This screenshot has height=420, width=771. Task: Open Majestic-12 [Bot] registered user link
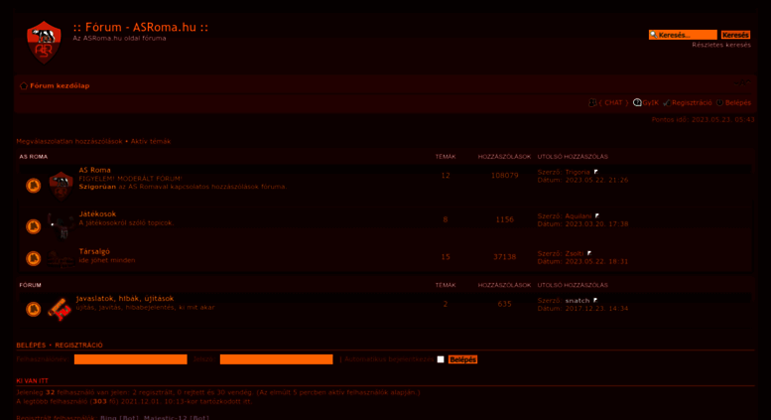tap(177, 418)
